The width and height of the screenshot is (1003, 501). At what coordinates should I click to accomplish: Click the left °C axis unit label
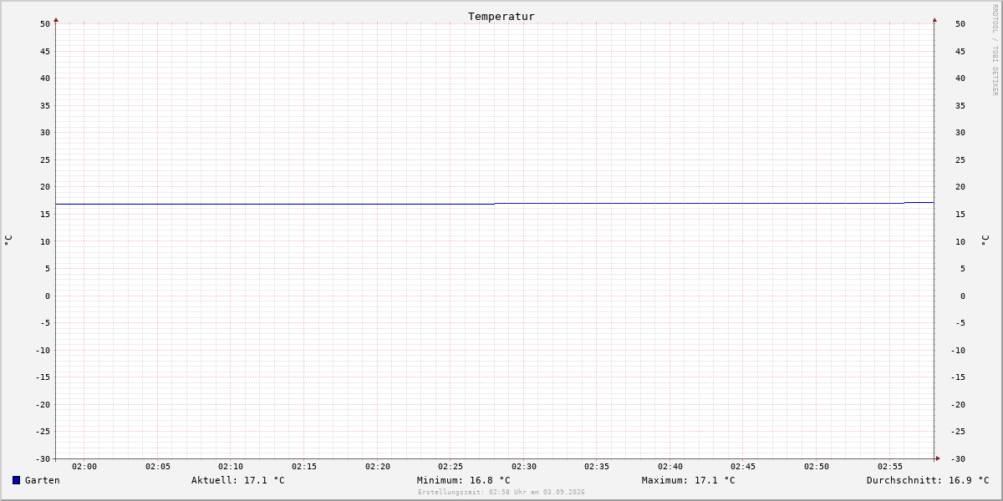(x=8, y=240)
